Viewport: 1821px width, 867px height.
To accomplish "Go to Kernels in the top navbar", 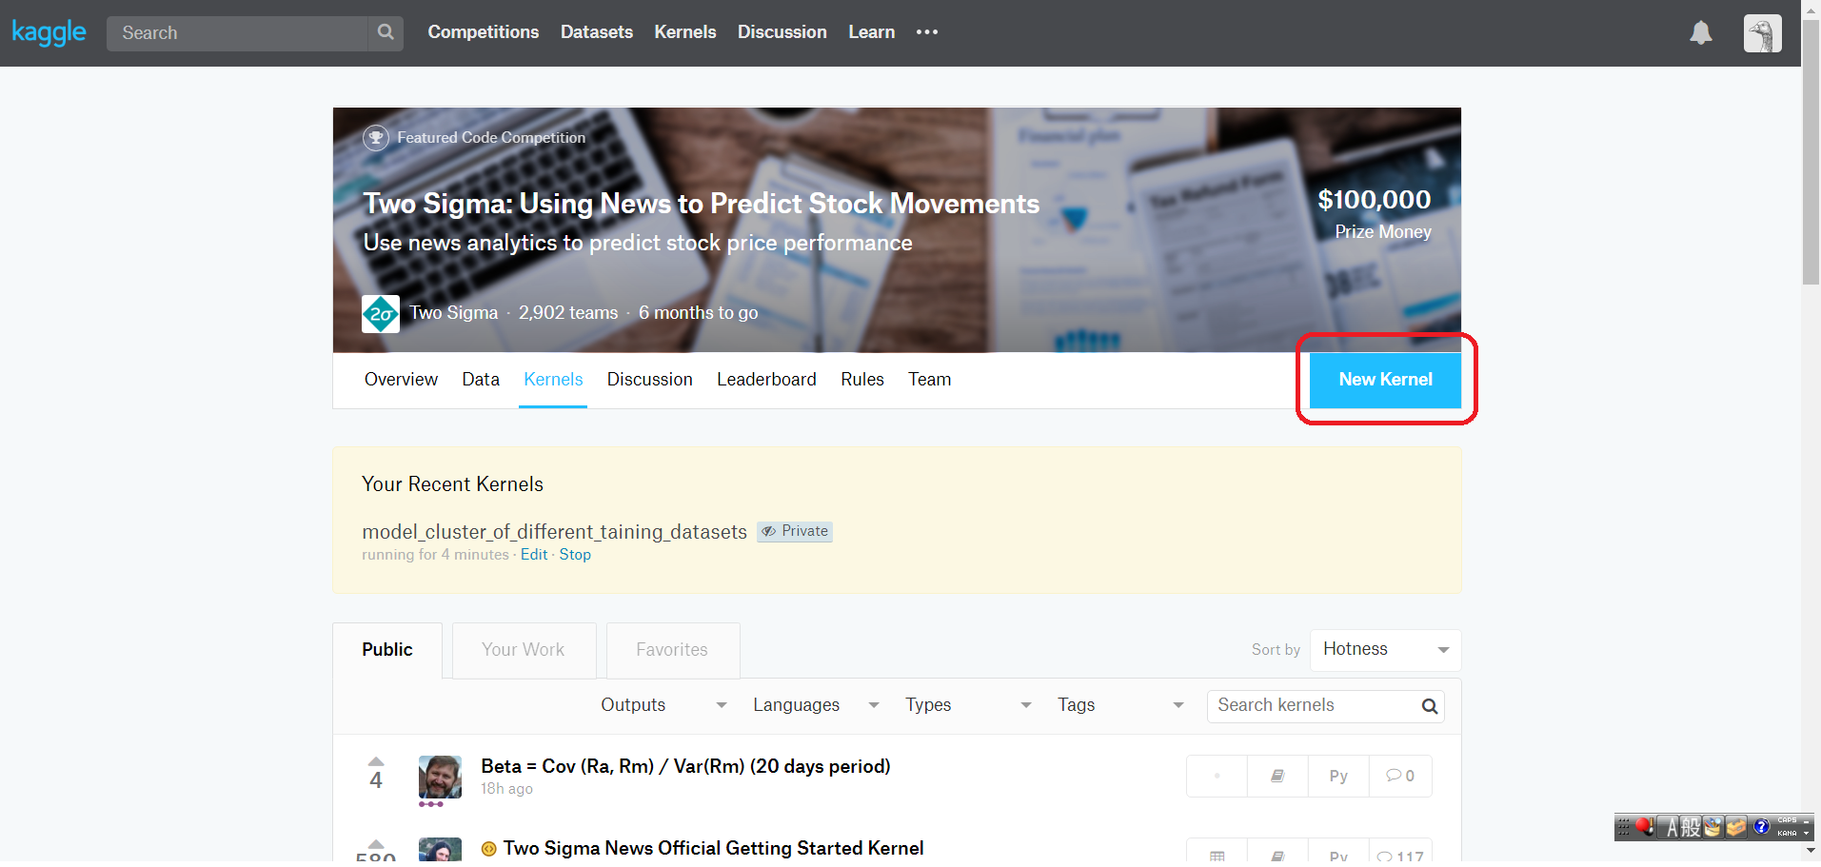I will [x=685, y=32].
